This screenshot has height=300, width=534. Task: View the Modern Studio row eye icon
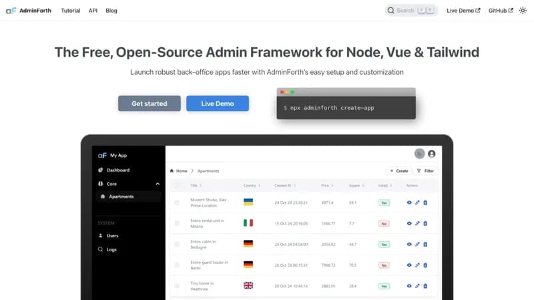[x=409, y=203]
